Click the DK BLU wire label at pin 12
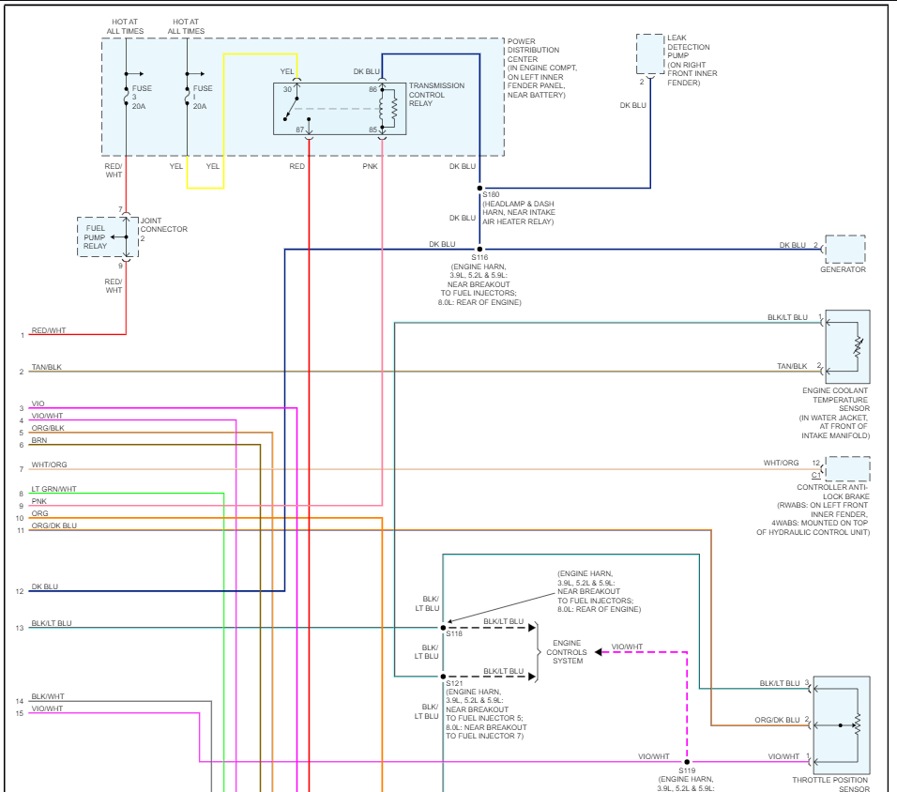 pyautogui.click(x=44, y=586)
